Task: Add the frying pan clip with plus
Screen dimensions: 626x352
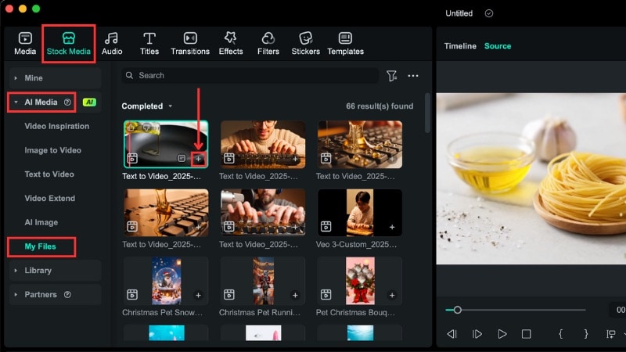Action: coord(199,159)
